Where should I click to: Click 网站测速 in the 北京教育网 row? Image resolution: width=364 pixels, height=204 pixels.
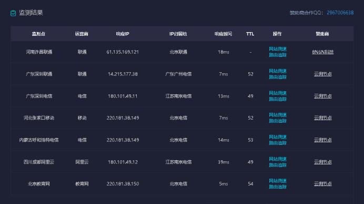[x=278, y=181]
